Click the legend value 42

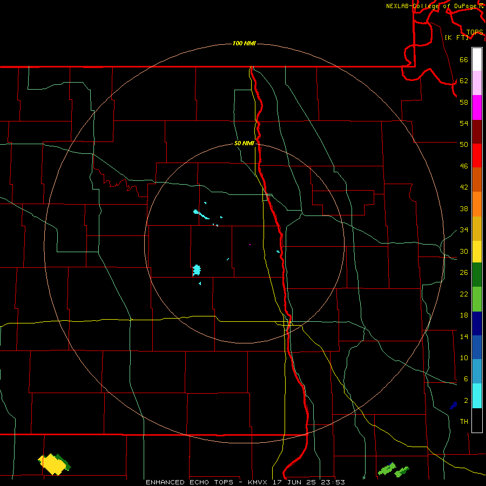(464, 187)
